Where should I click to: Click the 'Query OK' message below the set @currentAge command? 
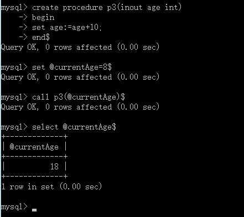[x=80, y=77]
